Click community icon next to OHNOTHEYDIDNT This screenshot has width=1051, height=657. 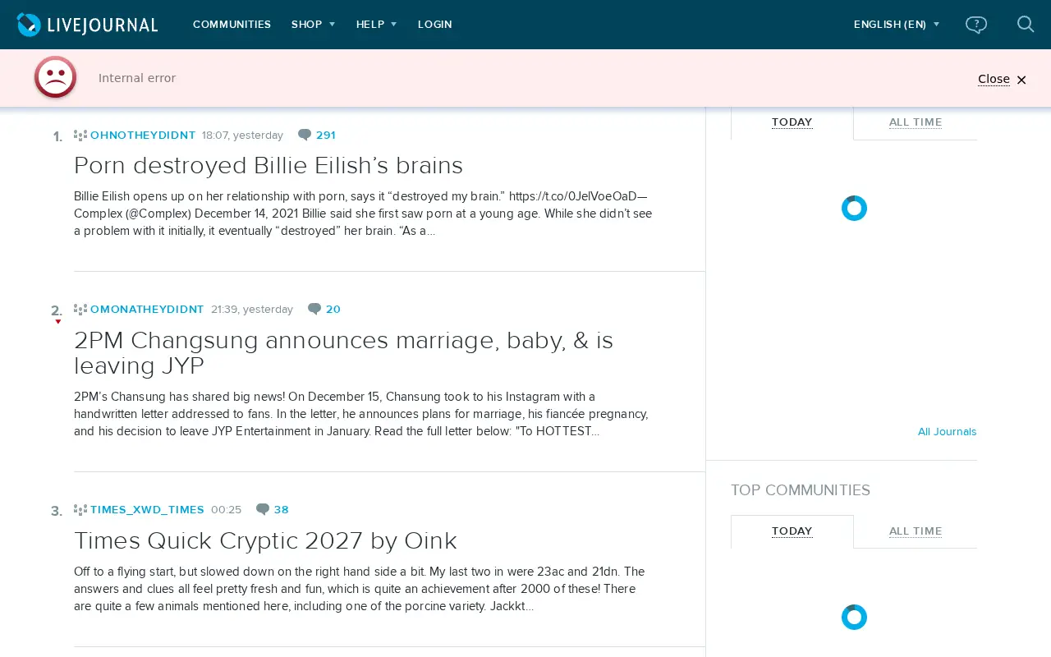pyautogui.click(x=80, y=136)
